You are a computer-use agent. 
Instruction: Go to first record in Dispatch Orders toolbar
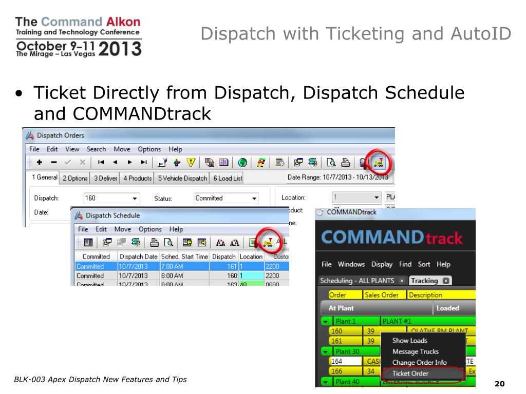101,163
